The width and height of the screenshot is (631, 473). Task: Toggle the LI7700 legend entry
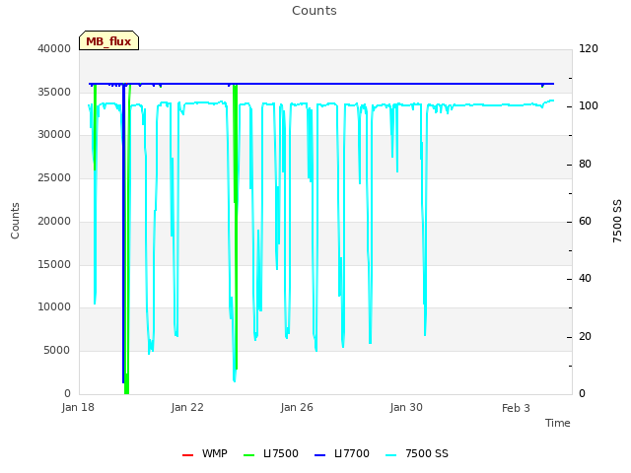pyautogui.click(x=342, y=453)
